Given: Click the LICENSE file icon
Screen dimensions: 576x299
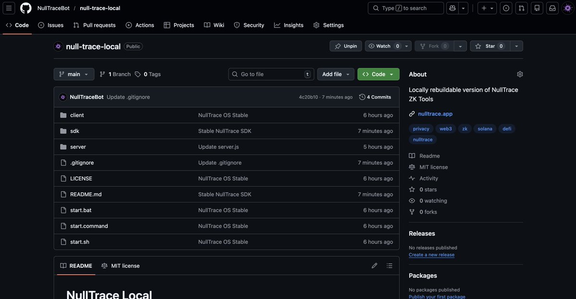Looking at the screenshot, I should tap(63, 179).
